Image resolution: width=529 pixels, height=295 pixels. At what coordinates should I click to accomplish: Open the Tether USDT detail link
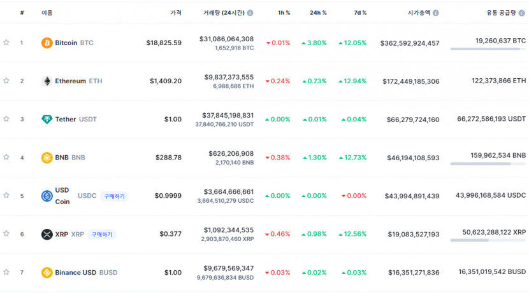[x=76, y=119]
